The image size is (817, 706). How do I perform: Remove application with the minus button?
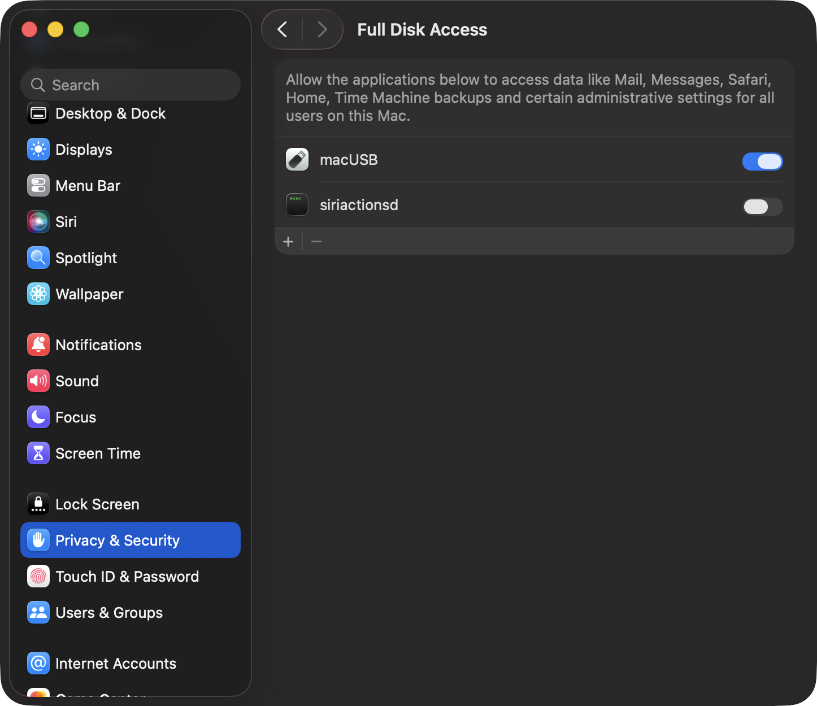pyautogui.click(x=316, y=242)
